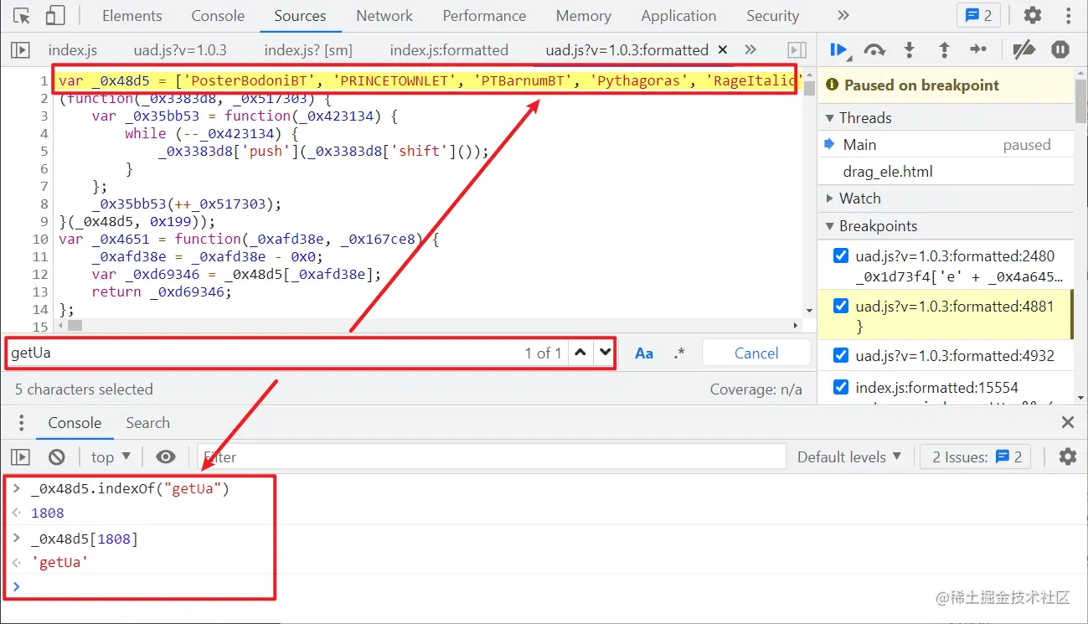Open the index.js? [sm] file tab
The width and height of the screenshot is (1088, 624).
(x=309, y=50)
